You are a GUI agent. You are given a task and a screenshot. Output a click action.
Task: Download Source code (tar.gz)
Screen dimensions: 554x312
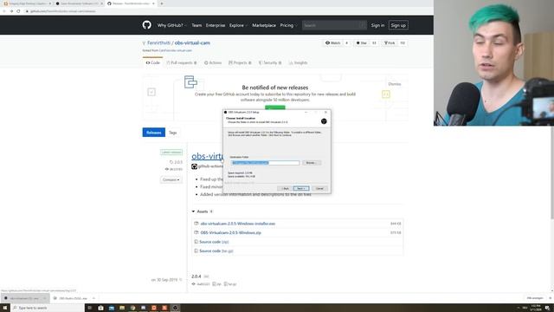[x=216, y=250]
